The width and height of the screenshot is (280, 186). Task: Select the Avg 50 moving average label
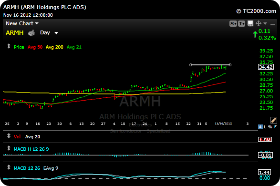click(x=35, y=47)
